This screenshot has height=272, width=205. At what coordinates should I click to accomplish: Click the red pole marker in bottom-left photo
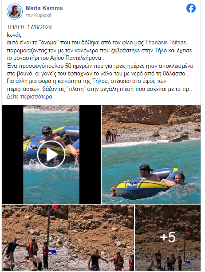point(55,207)
